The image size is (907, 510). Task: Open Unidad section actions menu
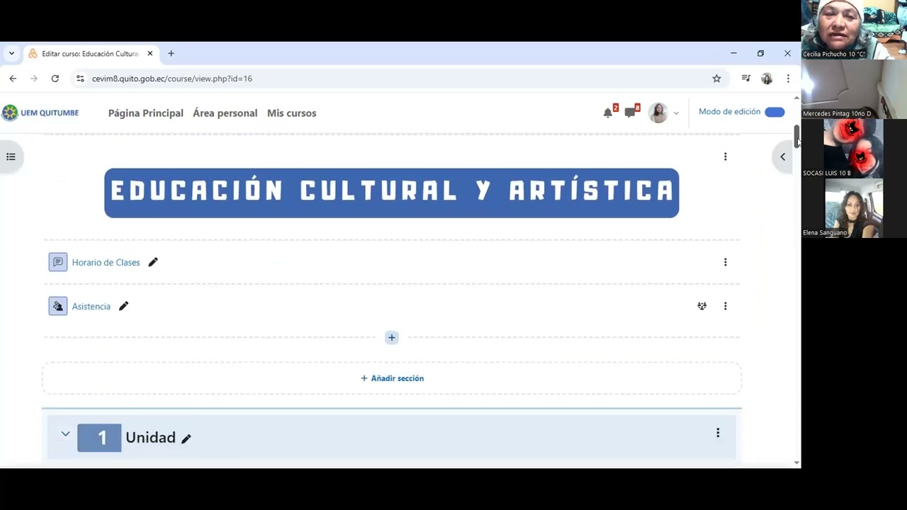click(x=718, y=433)
